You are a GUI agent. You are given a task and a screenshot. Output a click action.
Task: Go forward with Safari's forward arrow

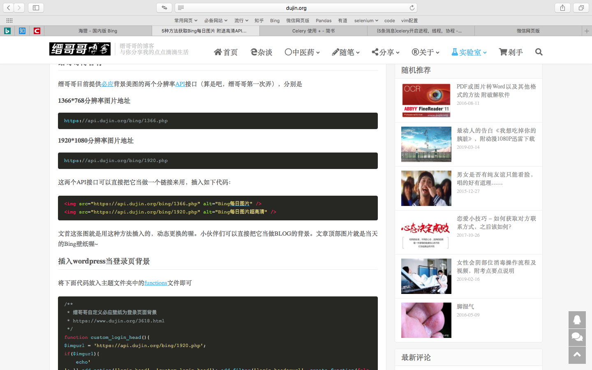(x=19, y=8)
